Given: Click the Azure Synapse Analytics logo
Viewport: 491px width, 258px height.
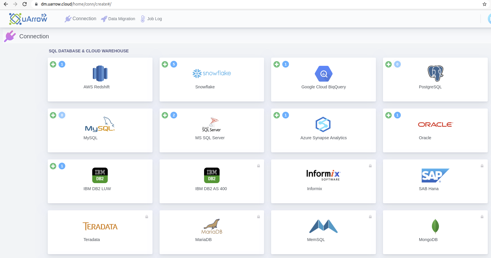Looking at the screenshot, I should tap(323, 124).
